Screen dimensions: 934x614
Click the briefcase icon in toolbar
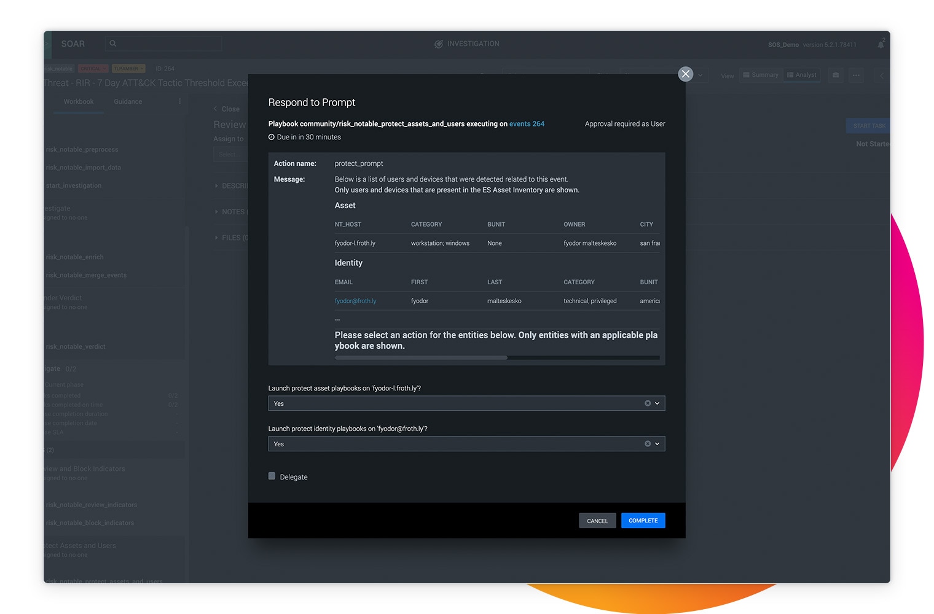coord(835,75)
